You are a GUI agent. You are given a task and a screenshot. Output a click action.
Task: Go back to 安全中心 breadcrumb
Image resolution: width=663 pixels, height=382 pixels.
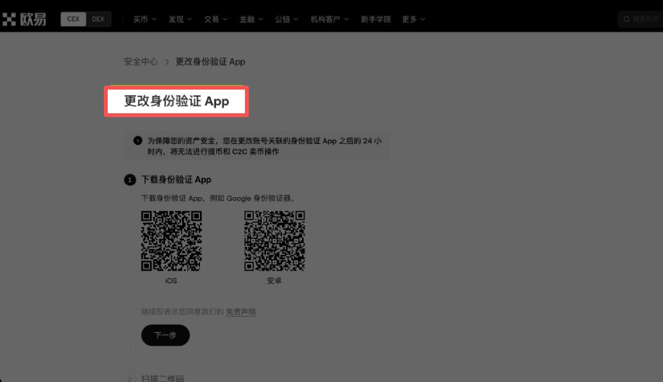point(141,61)
